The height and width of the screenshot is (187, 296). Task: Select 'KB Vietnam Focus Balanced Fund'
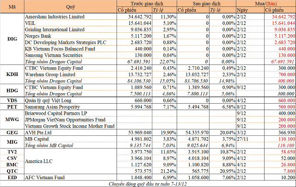coord(60,49)
